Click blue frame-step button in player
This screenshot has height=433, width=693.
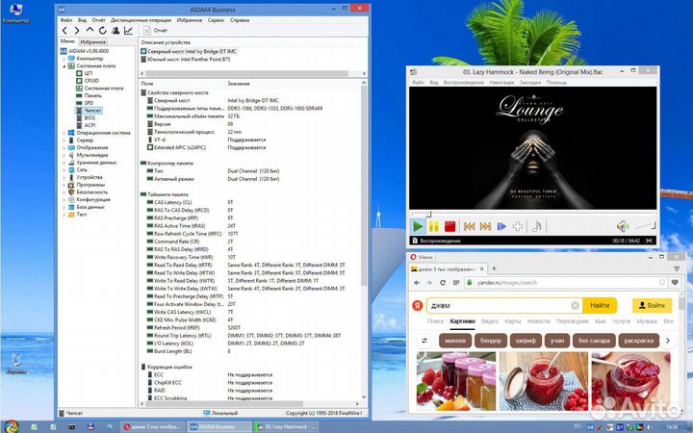click(501, 227)
